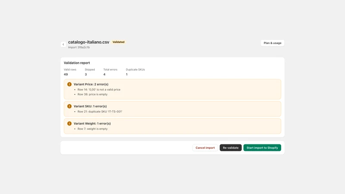Click the Variant Weight warning icon
345x194 pixels.
pyautogui.click(x=69, y=124)
